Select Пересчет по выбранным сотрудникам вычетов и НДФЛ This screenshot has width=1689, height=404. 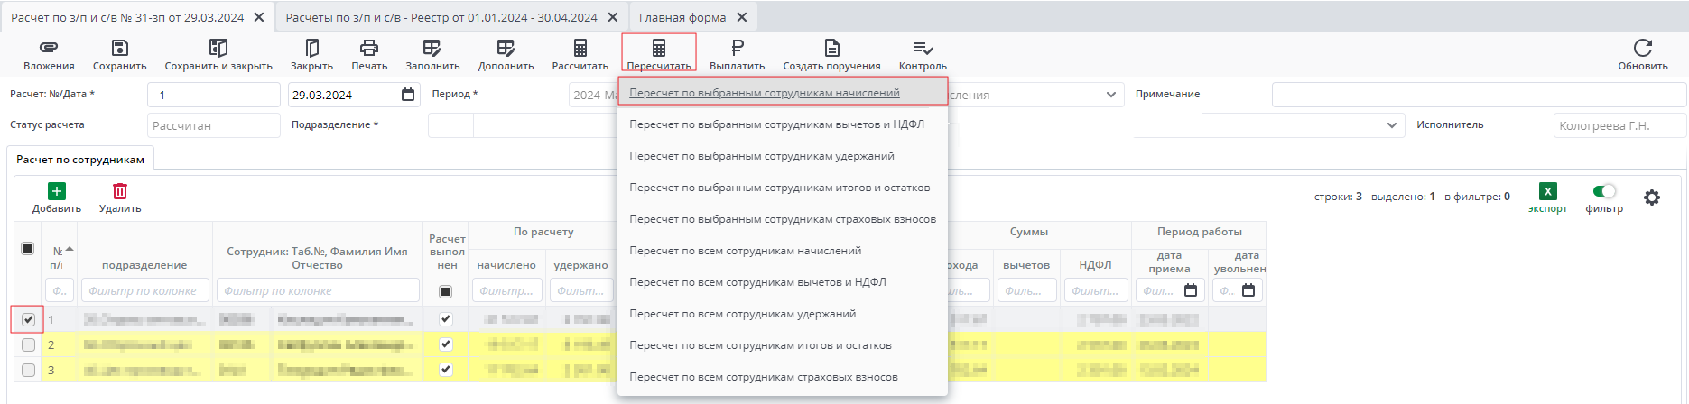click(x=783, y=124)
